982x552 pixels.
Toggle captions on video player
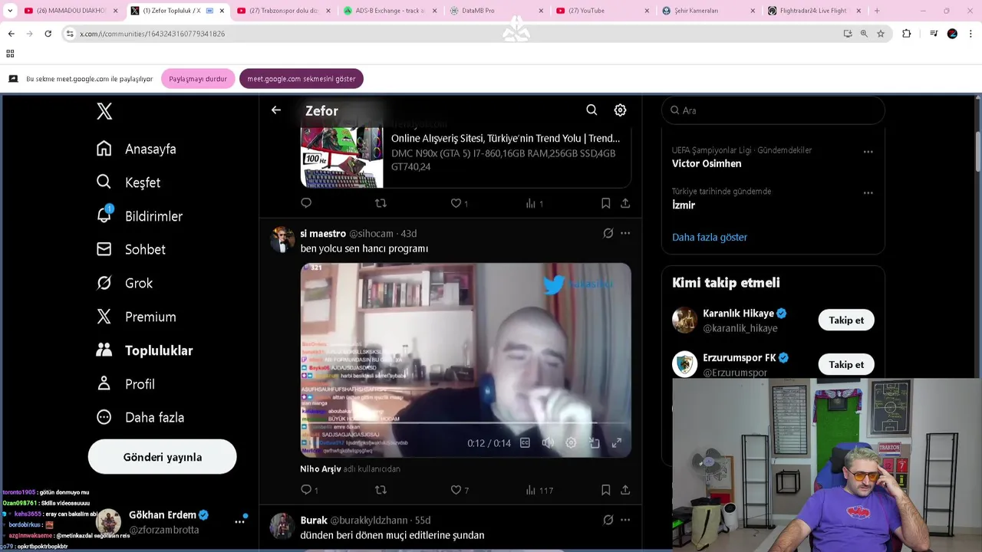525,442
